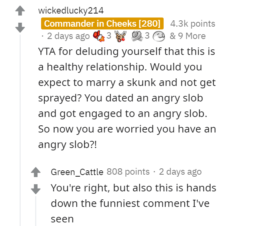The height and width of the screenshot is (226, 255).
Task: Collapse wickedlucky214's comment thread line
Action: [x=20, y=130]
